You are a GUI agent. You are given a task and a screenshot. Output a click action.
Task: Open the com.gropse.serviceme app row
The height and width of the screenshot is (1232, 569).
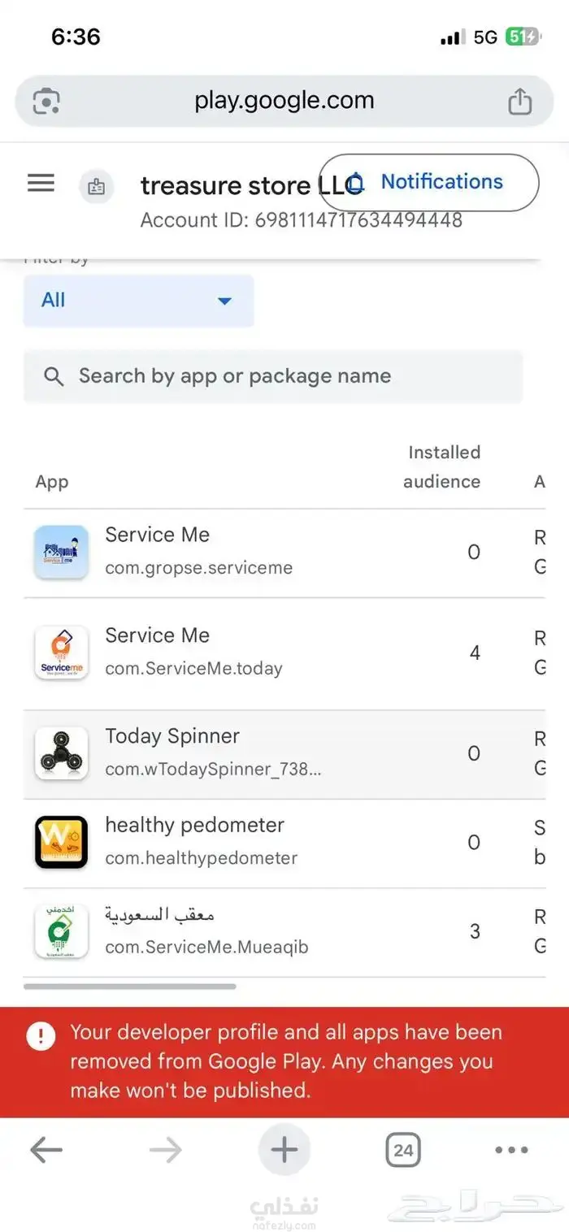click(x=198, y=553)
